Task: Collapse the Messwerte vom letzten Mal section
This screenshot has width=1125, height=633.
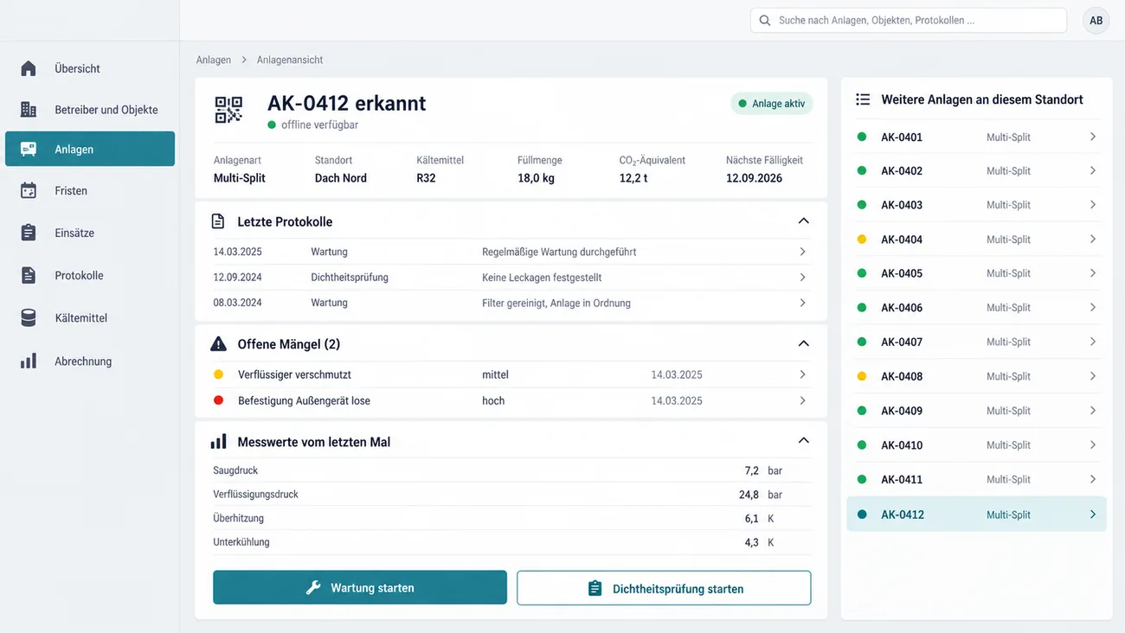Action: coord(803,441)
